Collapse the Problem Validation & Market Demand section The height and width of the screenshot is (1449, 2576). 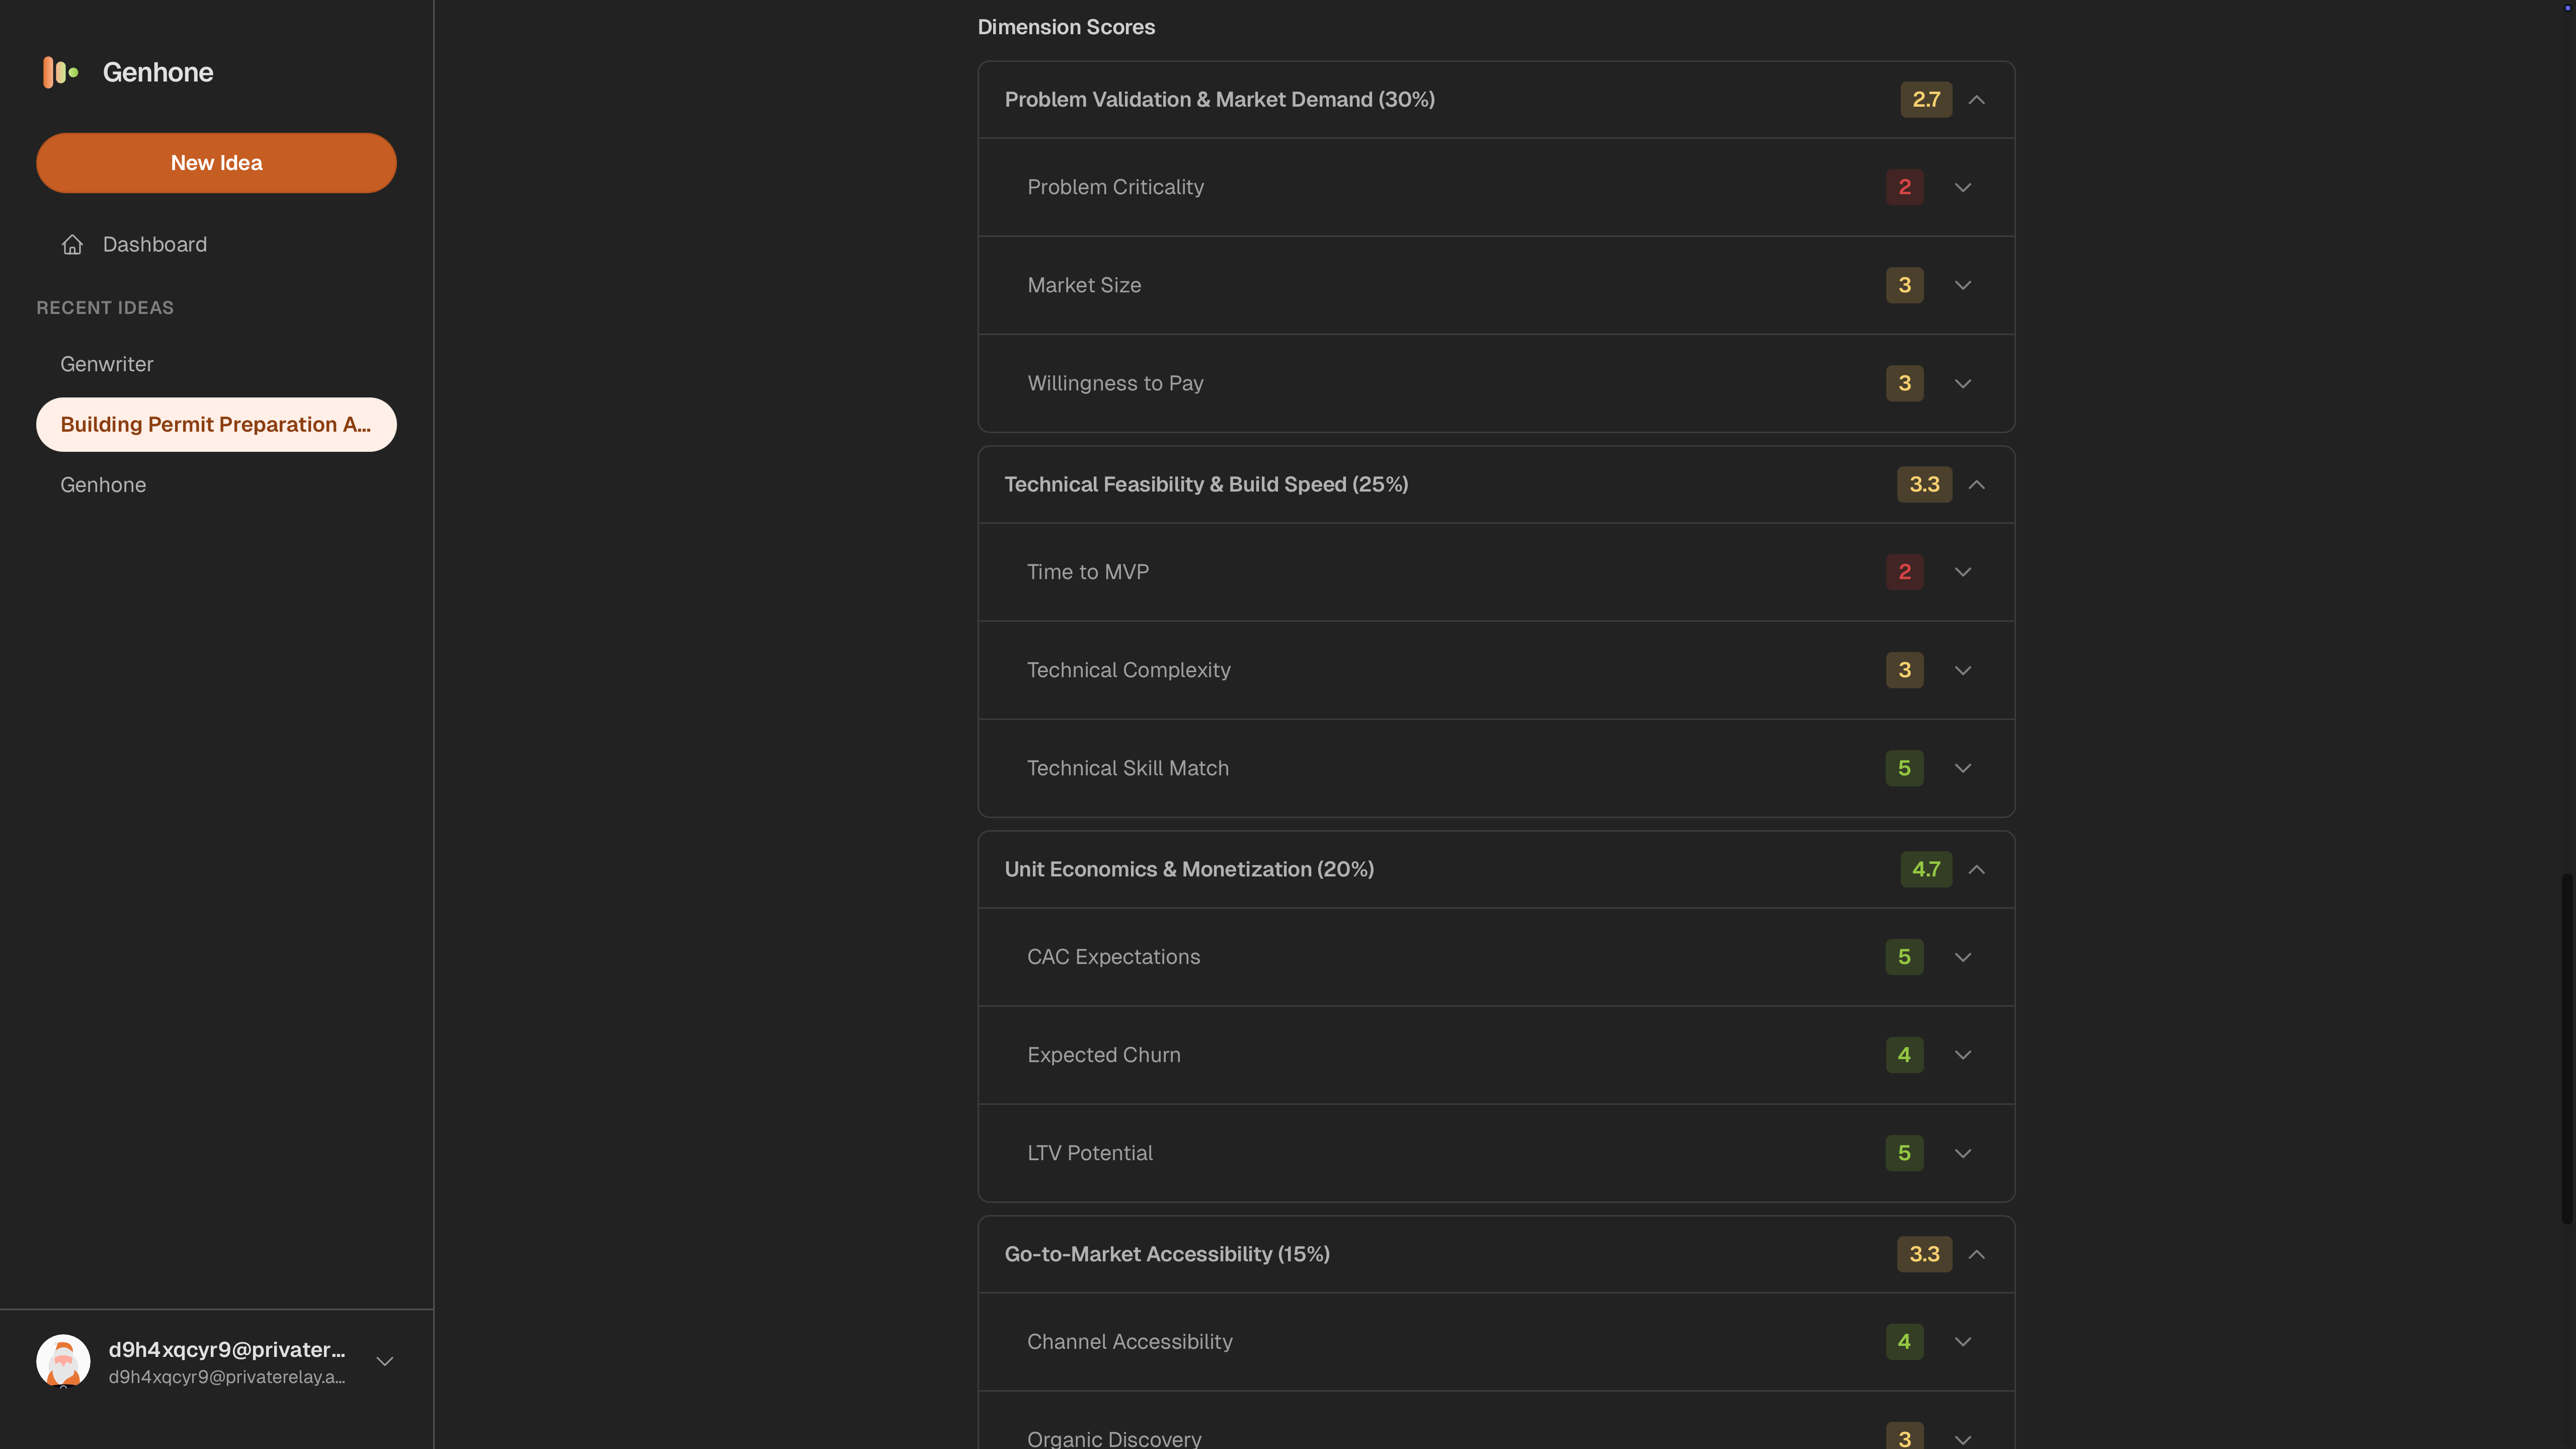1976,100
